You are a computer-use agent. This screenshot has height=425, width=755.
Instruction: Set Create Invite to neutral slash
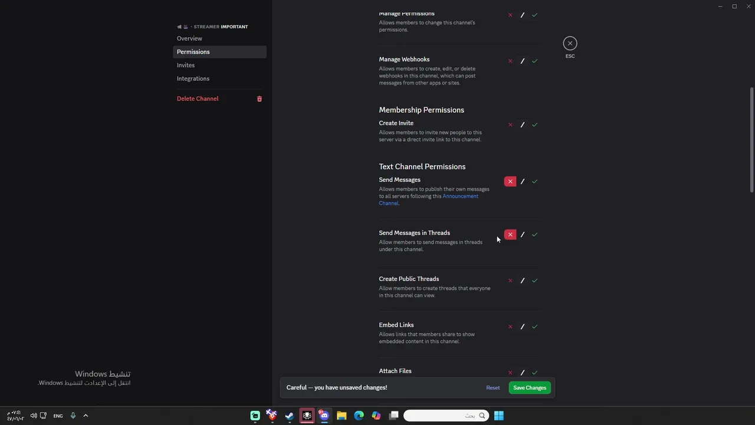tap(523, 125)
